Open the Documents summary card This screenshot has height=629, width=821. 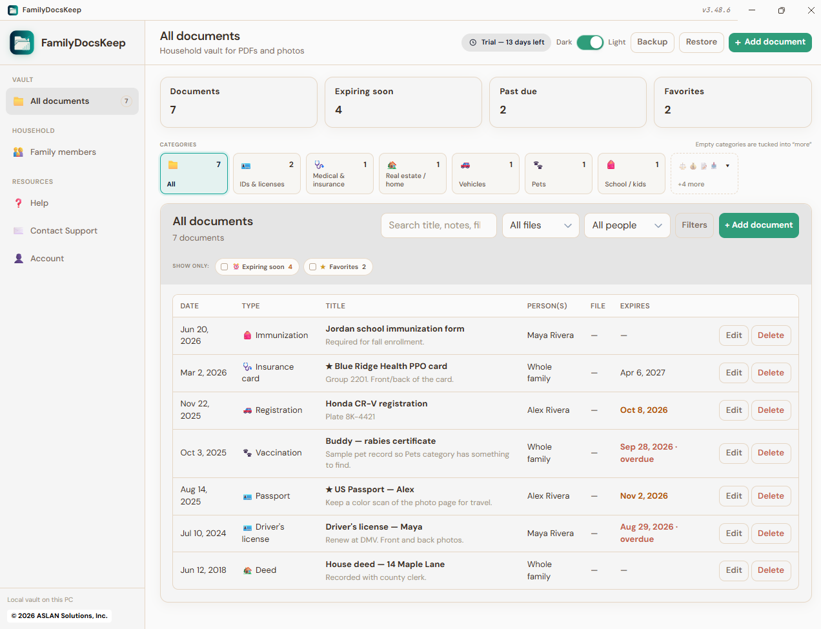239,102
